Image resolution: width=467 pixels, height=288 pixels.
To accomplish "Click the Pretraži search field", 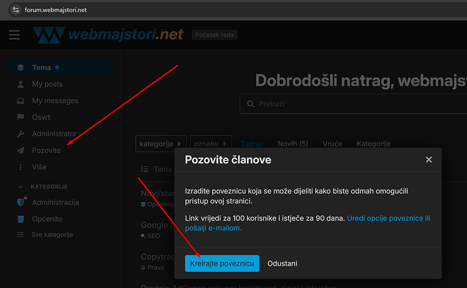I will [x=353, y=104].
